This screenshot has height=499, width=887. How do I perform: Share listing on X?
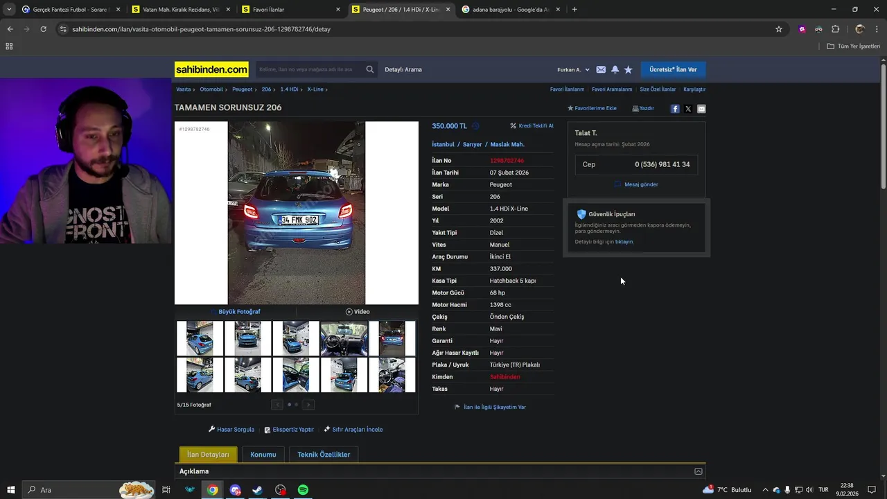(x=688, y=109)
